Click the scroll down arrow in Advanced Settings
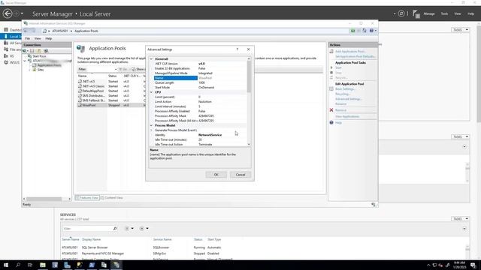 click(249, 144)
